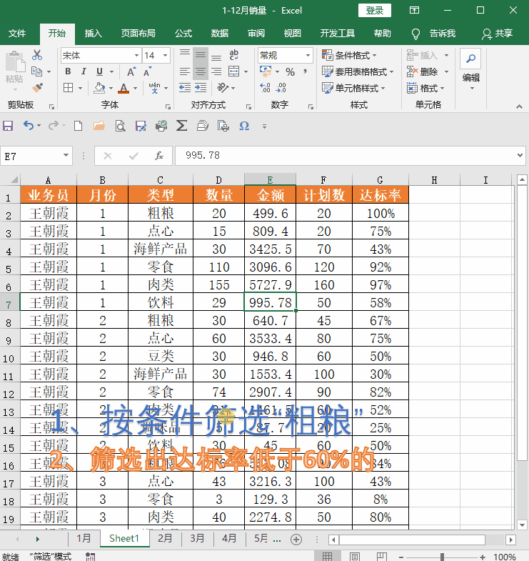This screenshot has height=561, width=529.
Task: Click the Cut scissors icon
Action: click(x=37, y=55)
